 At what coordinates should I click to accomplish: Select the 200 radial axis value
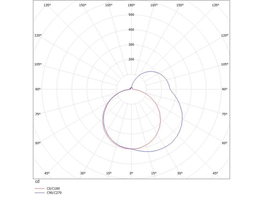pos(131,59)
